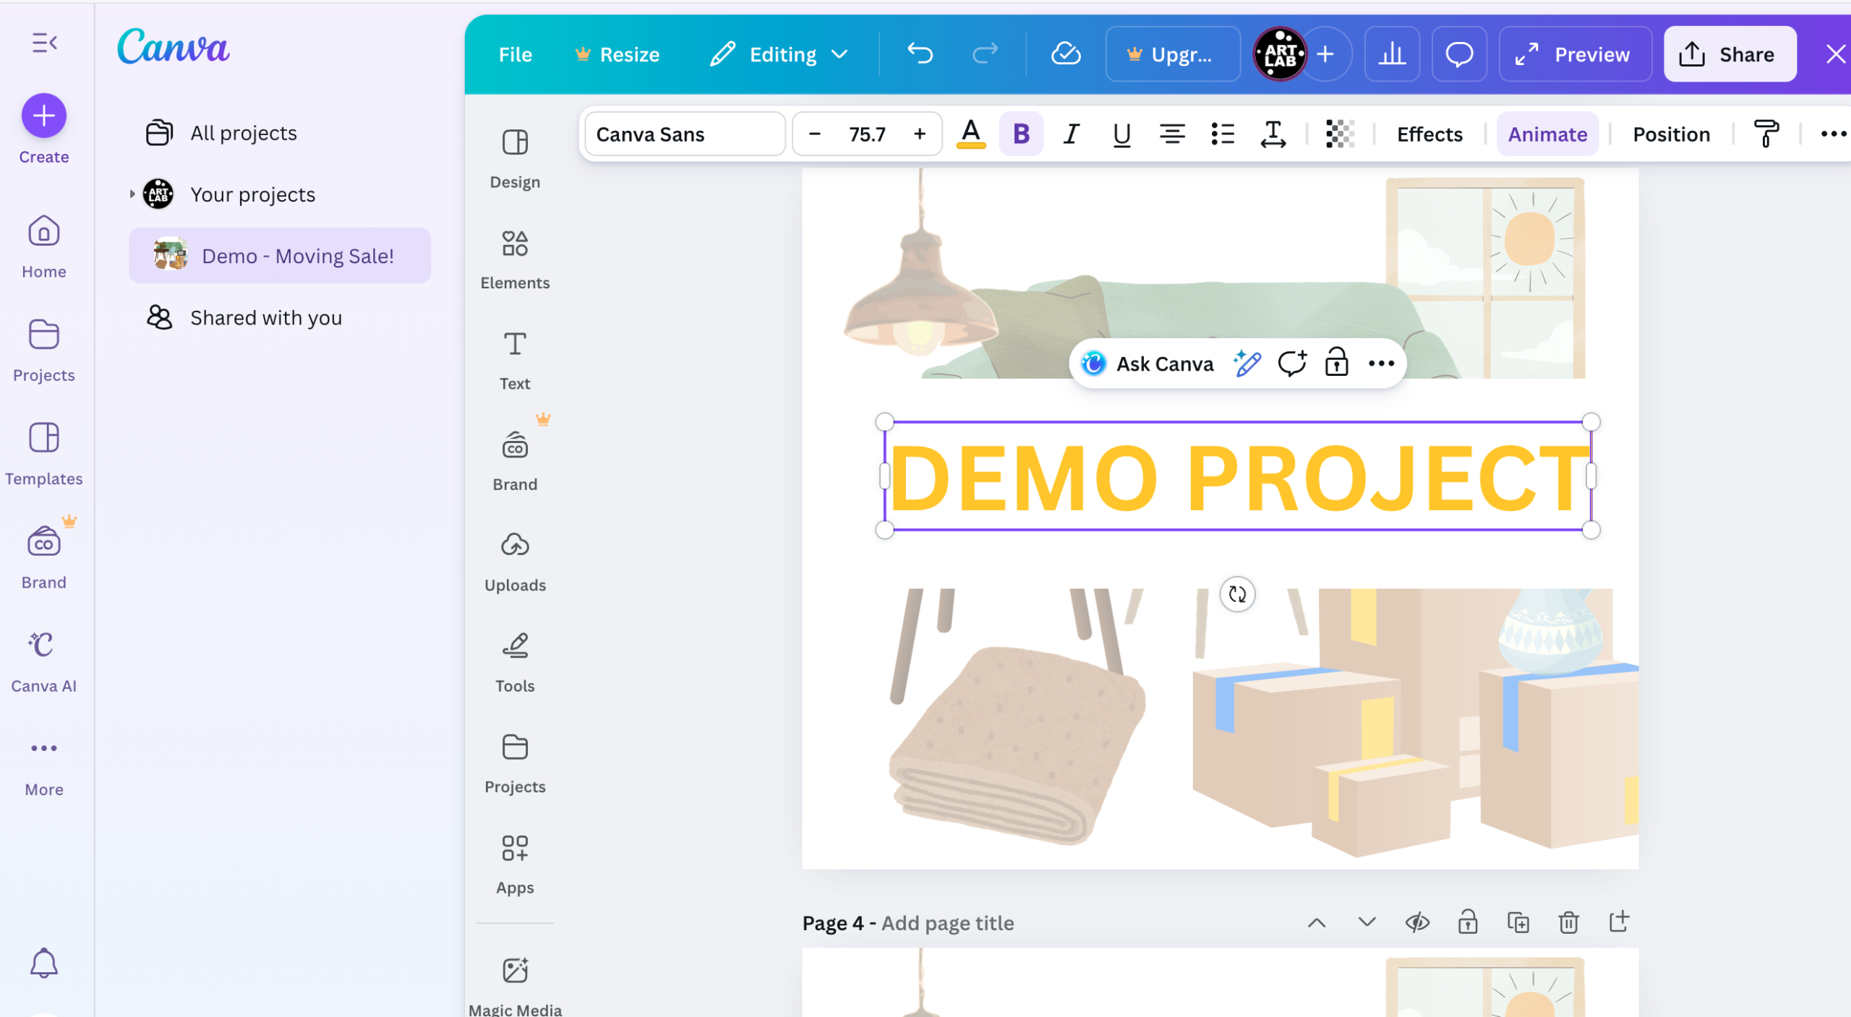Viewport: 1851px width, 1017px height.
Task: Add a comment on the selected text
Action: (1292, 364)
